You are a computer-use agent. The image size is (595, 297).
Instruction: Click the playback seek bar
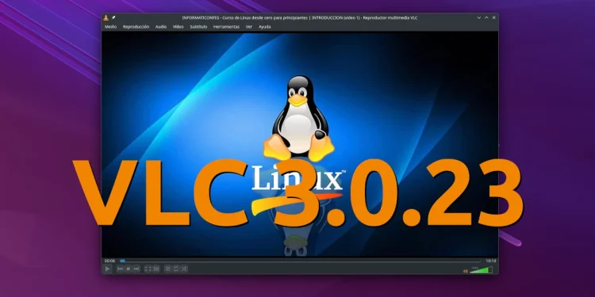[x=300, y=261]
